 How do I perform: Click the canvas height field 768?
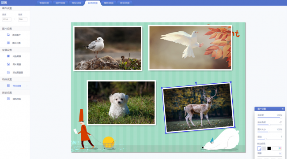pos(23,19)
